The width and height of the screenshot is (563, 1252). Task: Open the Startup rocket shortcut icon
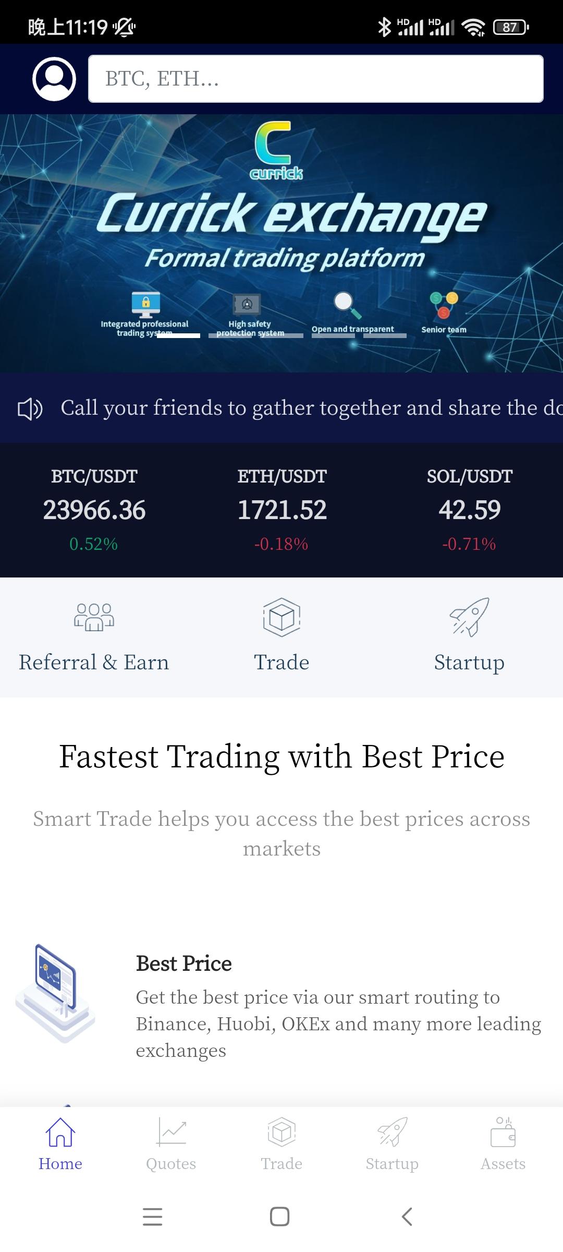(469, 617)
